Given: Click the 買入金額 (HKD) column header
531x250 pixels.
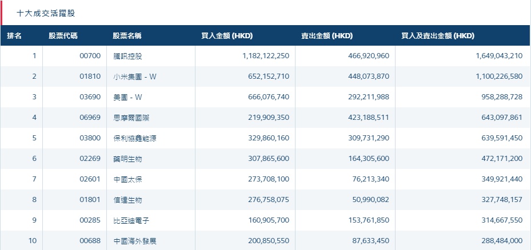Looking at the screenshot, I should click(227, 36).
